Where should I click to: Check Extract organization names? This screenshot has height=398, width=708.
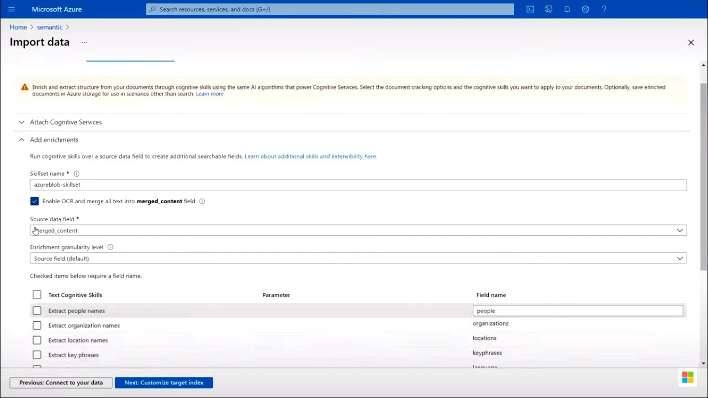pos(37,325)
